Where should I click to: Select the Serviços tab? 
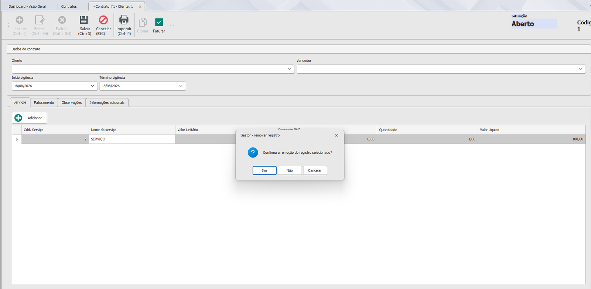pyautogui.click(x=20, y=102)
